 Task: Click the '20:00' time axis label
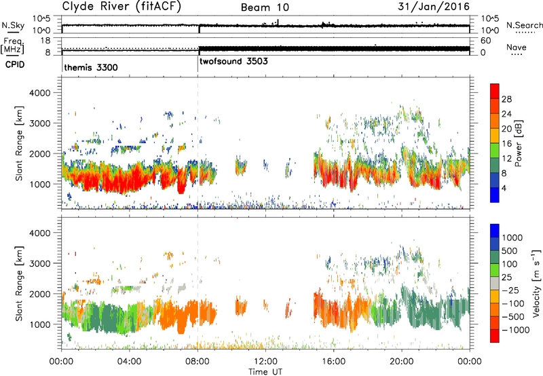[402, 362]
